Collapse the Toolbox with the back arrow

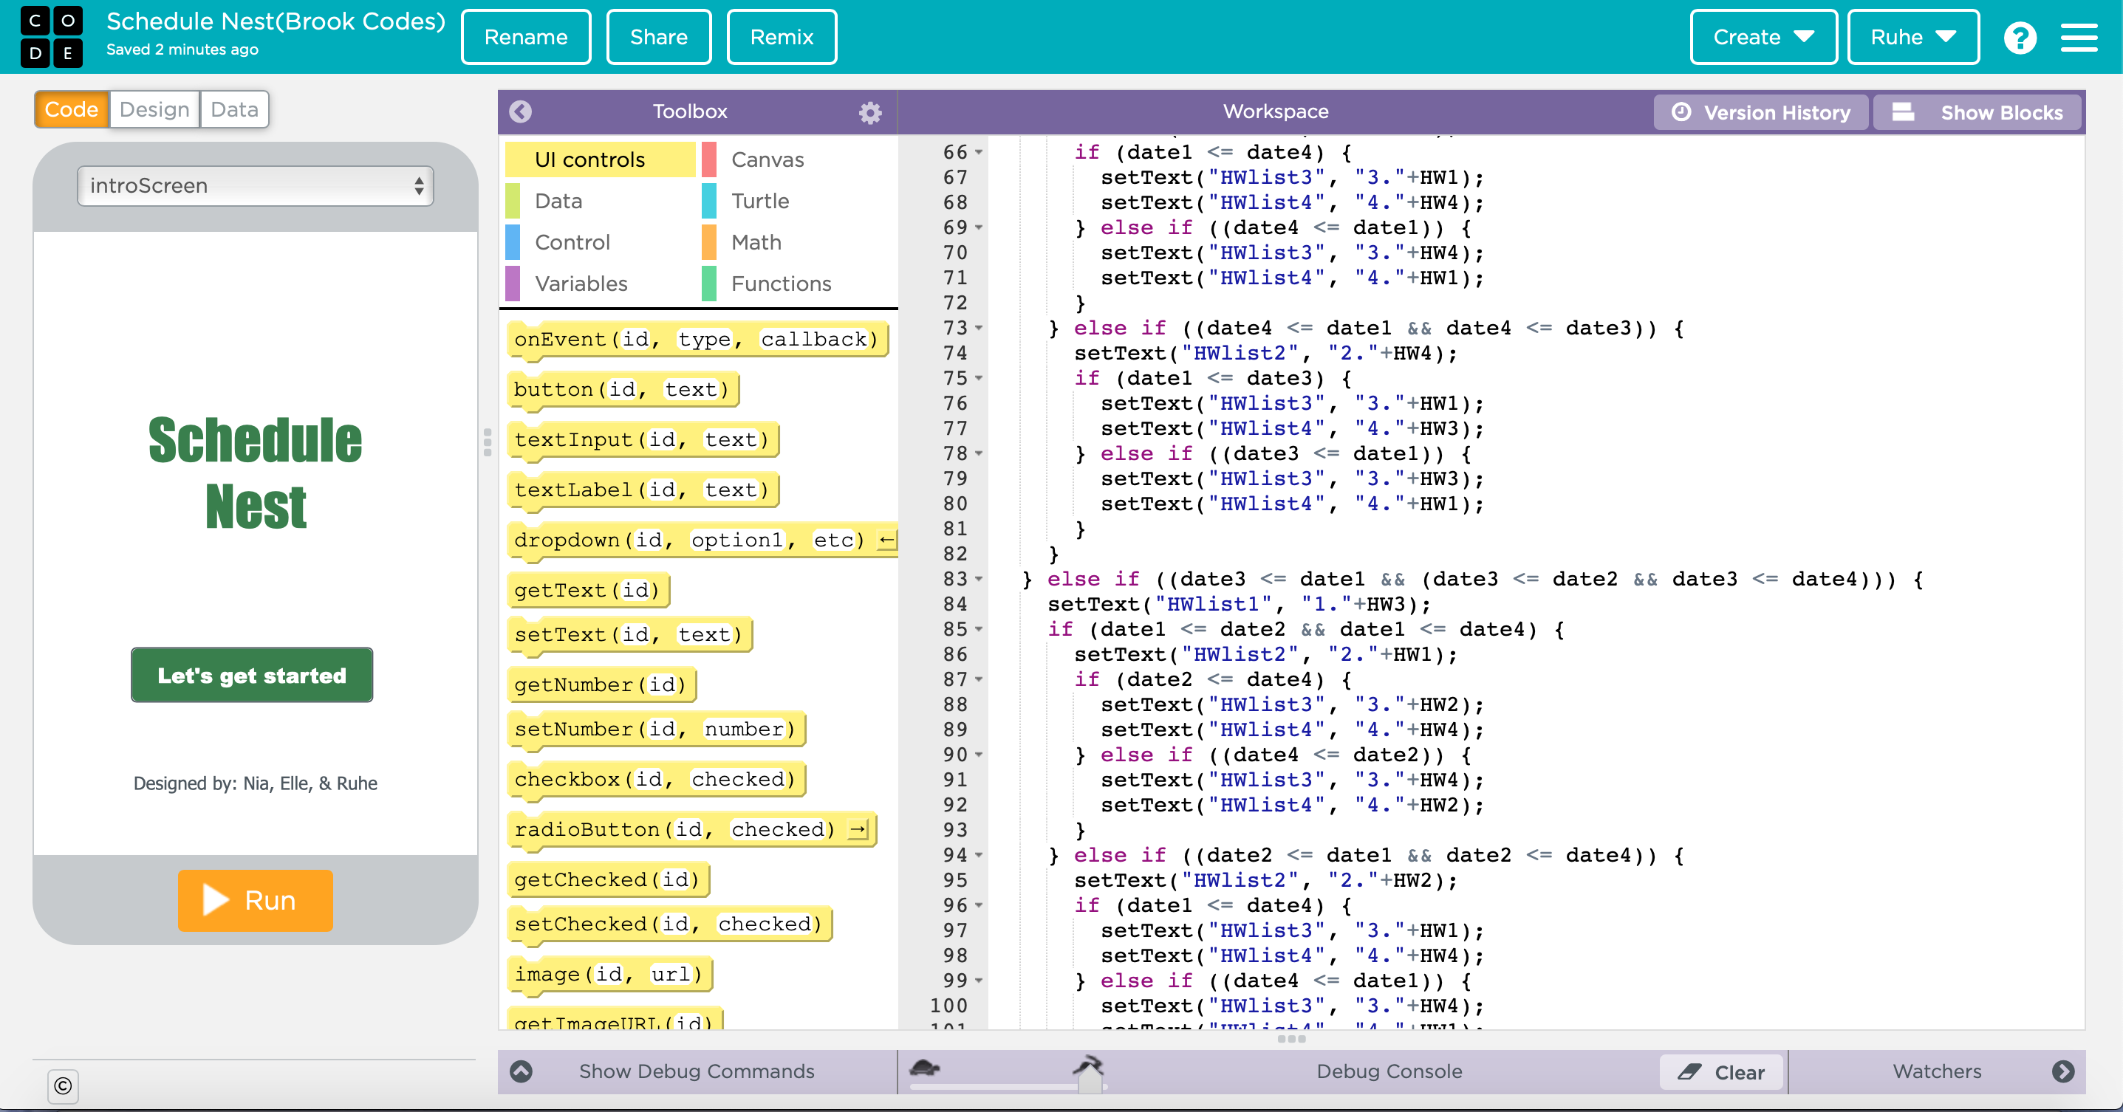click(520, 111)
